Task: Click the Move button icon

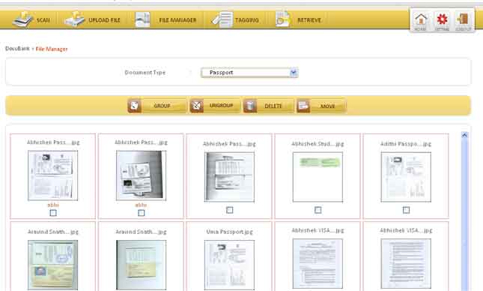Action: 303,106
